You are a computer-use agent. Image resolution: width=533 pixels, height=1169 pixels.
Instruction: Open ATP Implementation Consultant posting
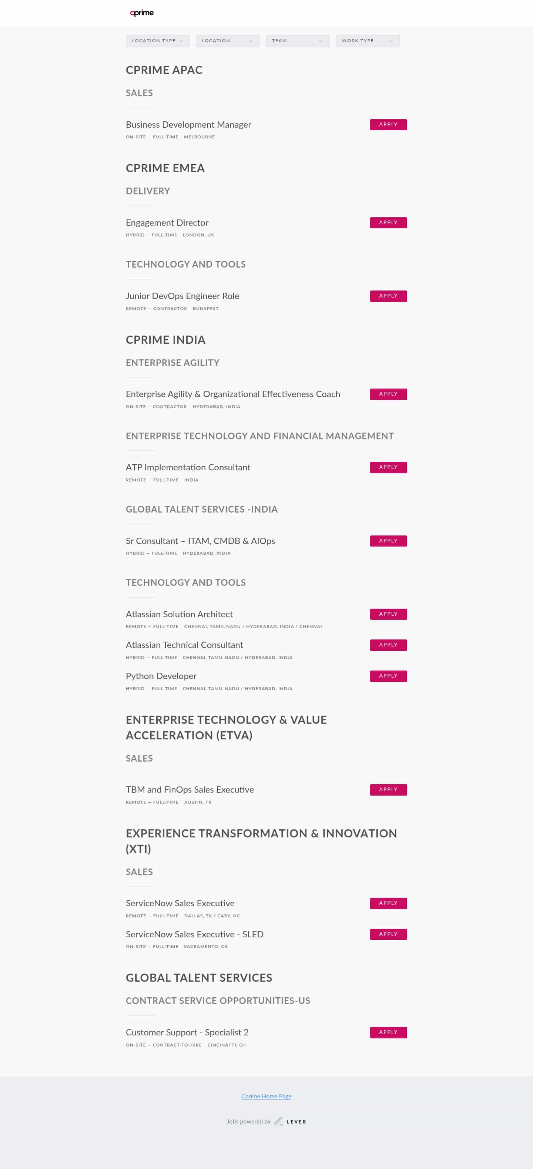(x=188, y=467)
